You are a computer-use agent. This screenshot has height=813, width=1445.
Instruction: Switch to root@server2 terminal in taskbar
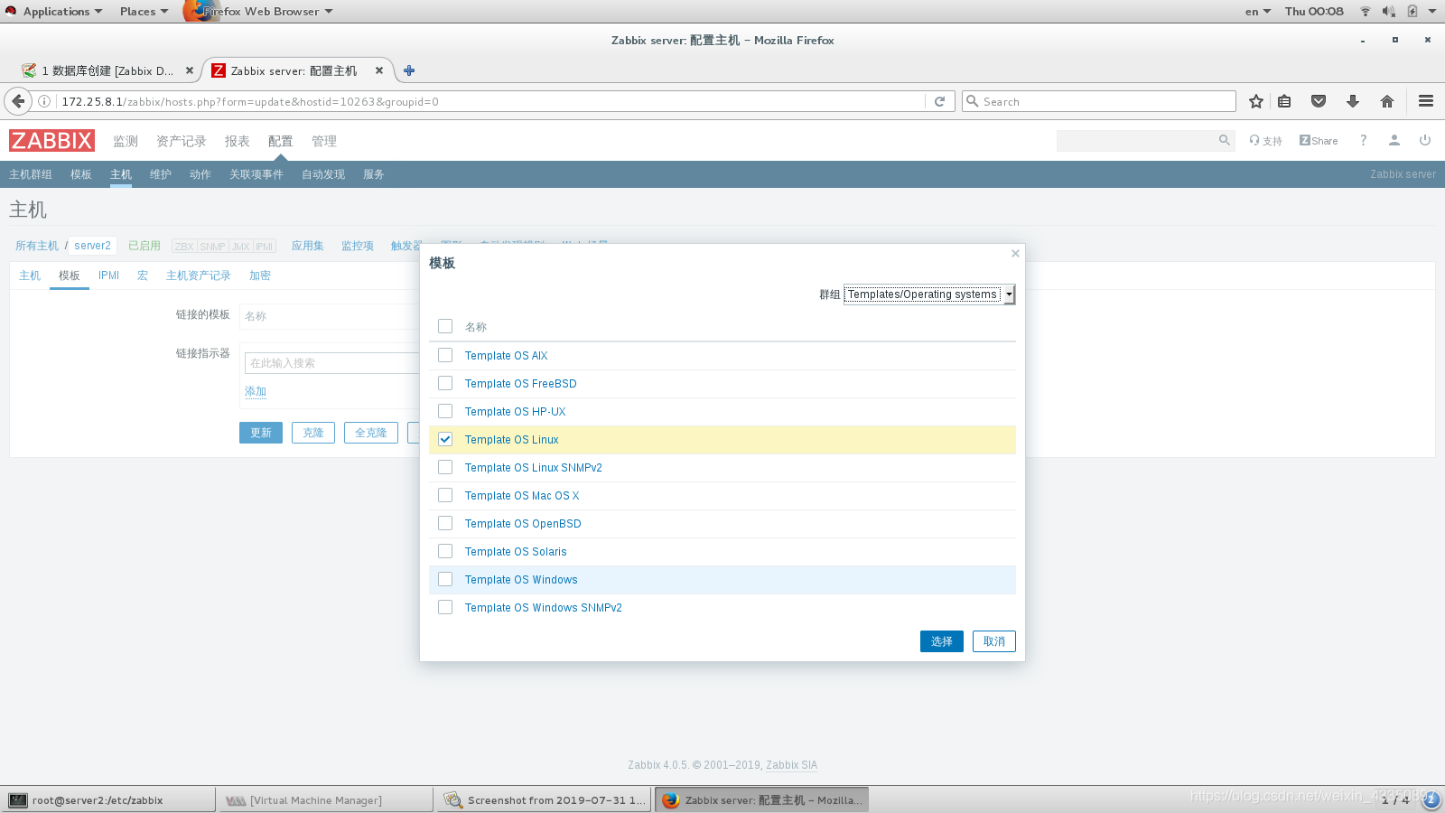point(108,800)
